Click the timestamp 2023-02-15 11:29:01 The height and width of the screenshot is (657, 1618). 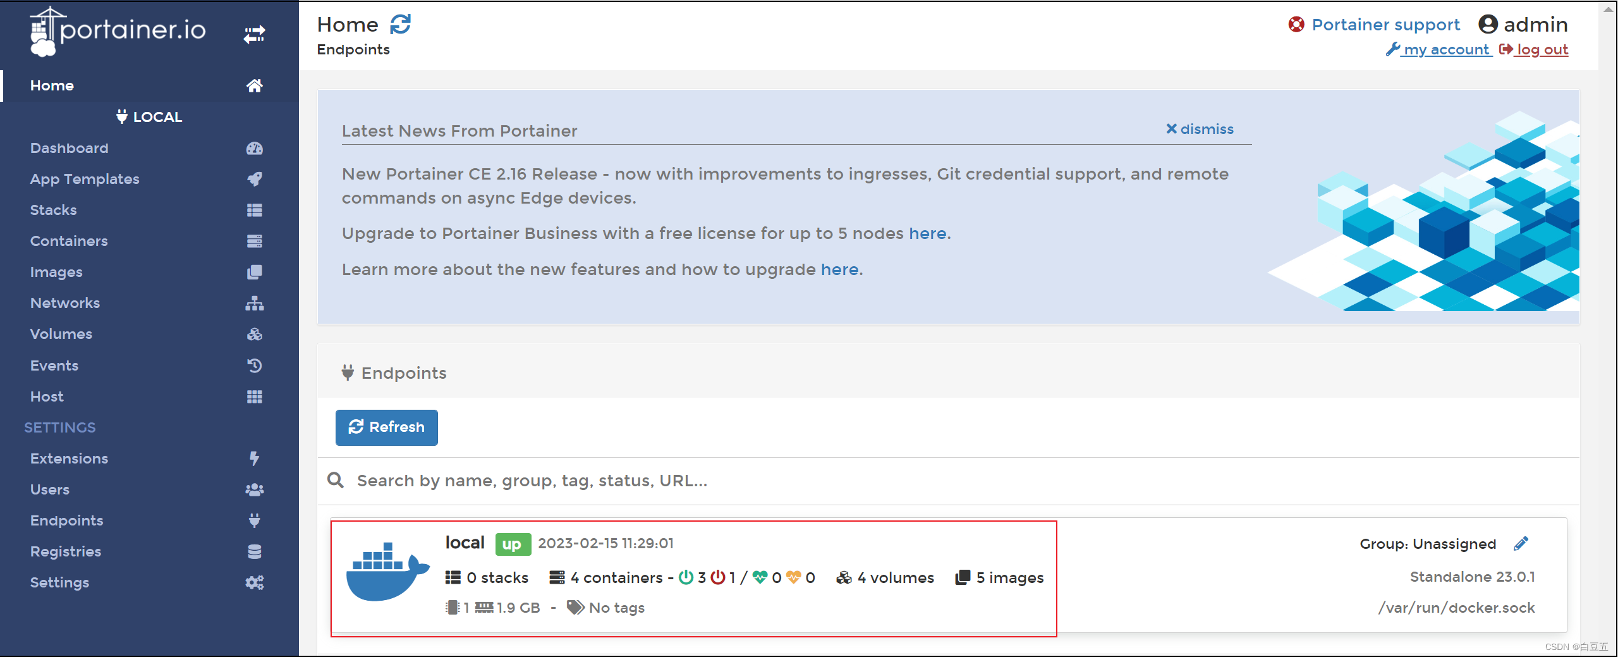[x=605, y=543]
